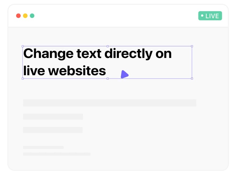234x176 pixels.
Task: Click the longest gray placeholder bar
Action: [110, 103]
